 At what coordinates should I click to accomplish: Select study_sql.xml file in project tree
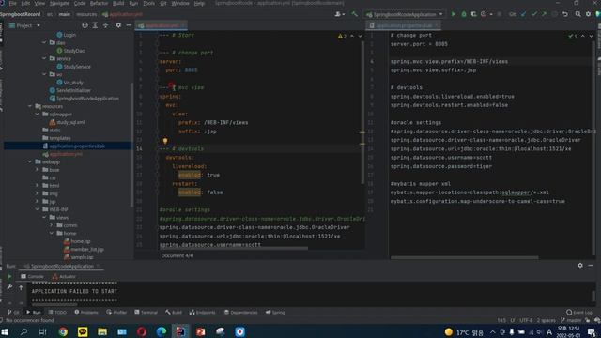click(x=67, y=122)
